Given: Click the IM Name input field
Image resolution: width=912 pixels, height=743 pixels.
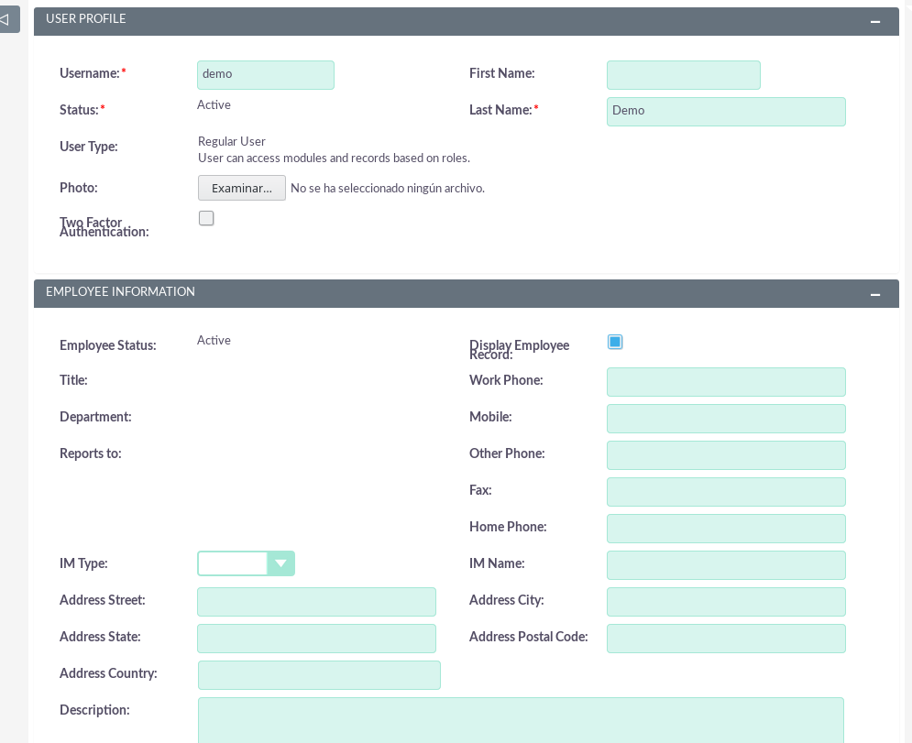Looking at the screenshot, I should pos(725,565).
